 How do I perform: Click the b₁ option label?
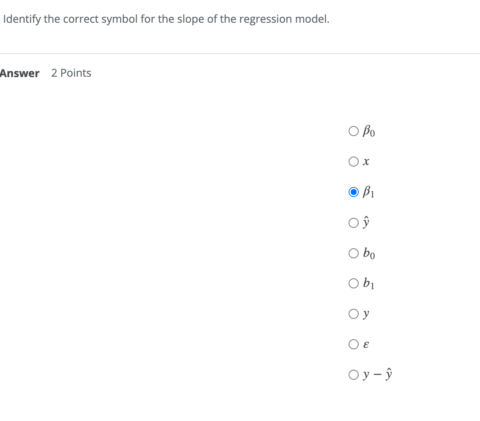click(x=369, y=283)
